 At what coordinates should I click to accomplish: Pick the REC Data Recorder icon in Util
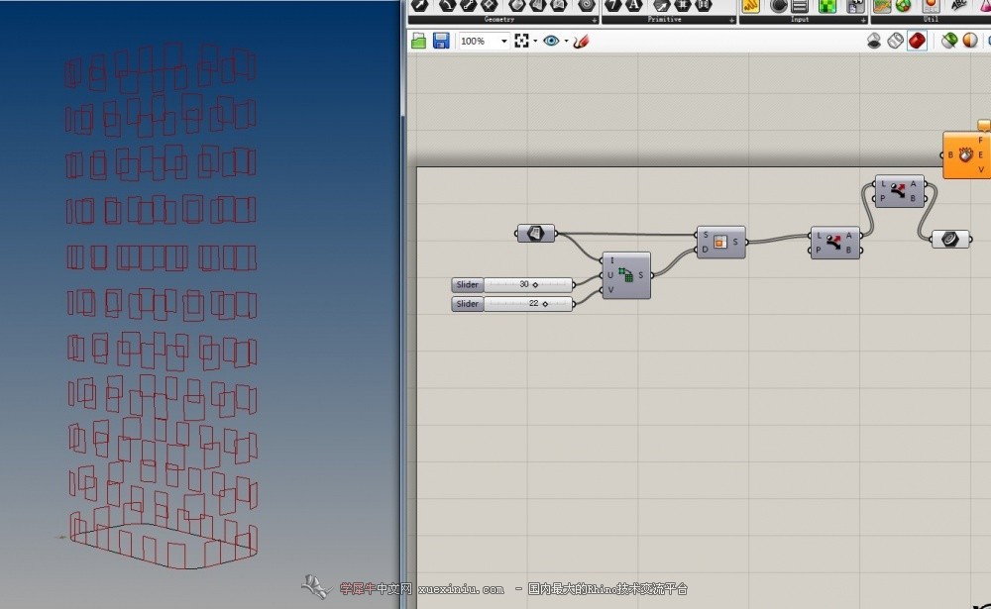coord(931,6)
